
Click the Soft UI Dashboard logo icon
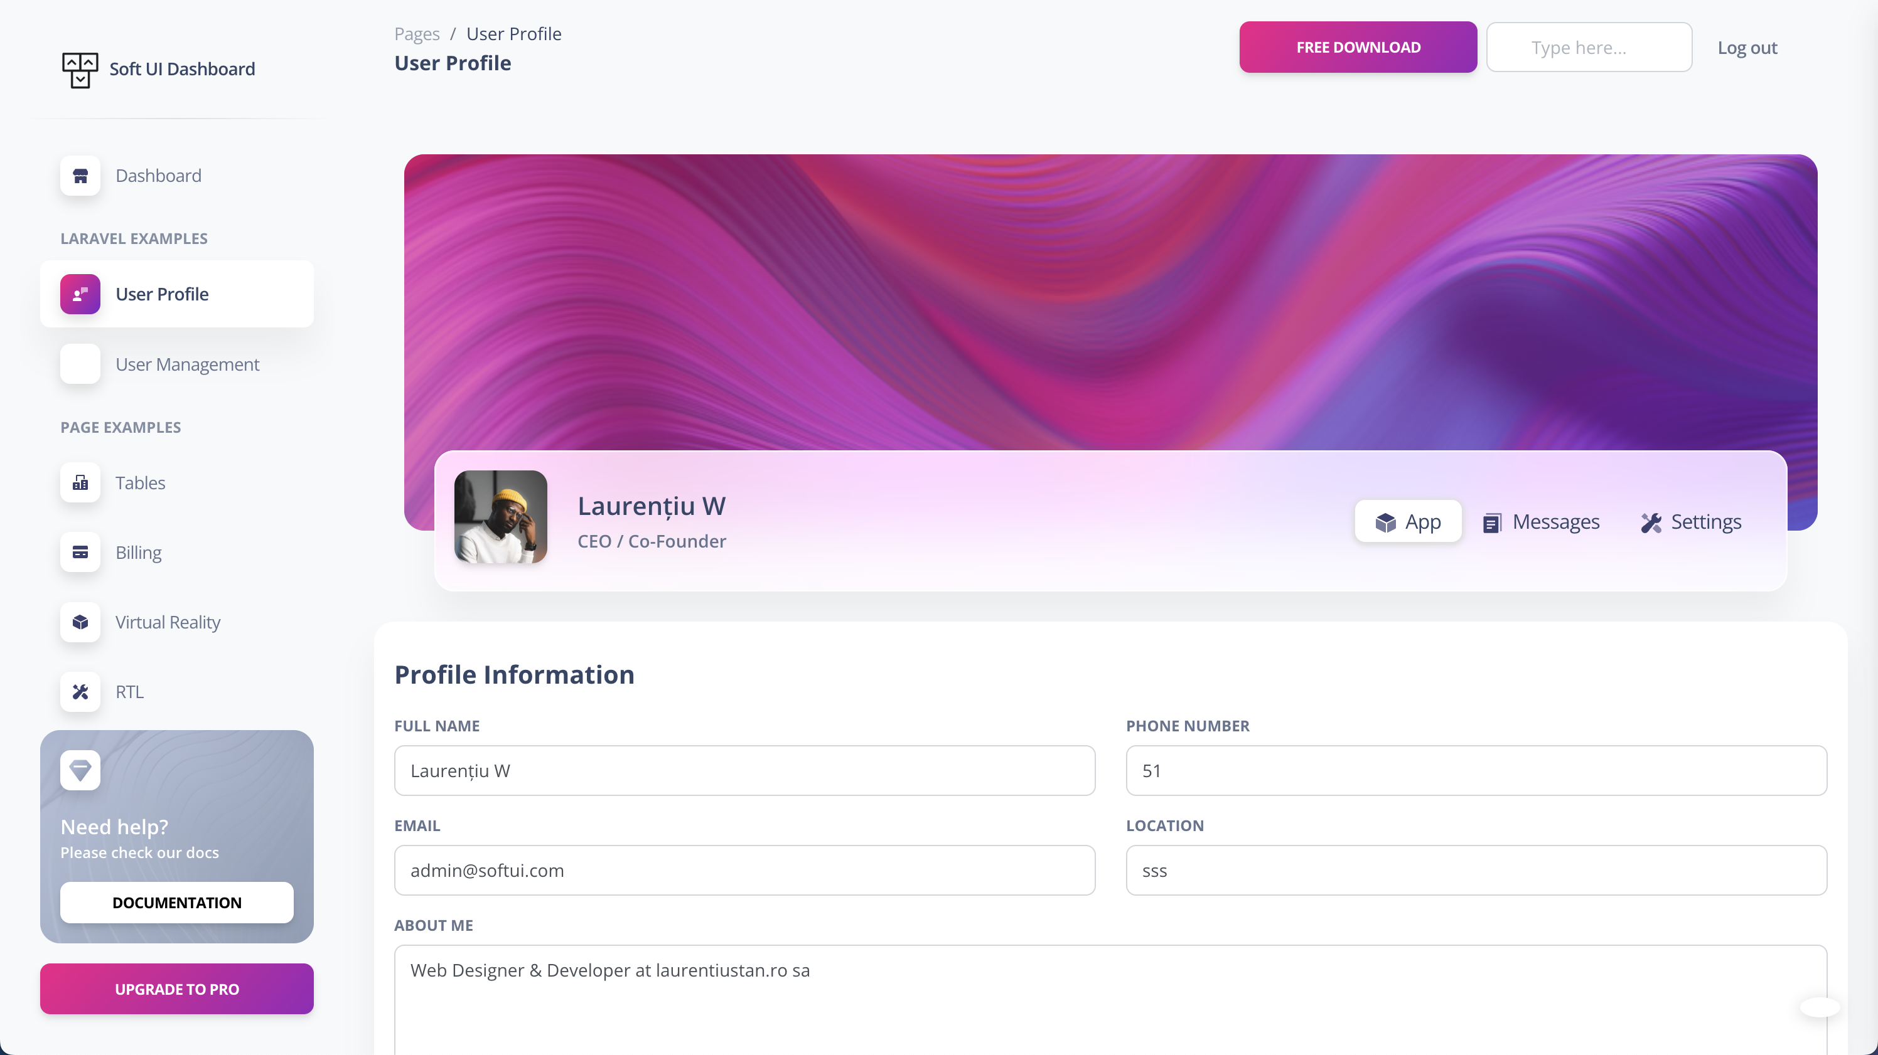click(80, 69)
